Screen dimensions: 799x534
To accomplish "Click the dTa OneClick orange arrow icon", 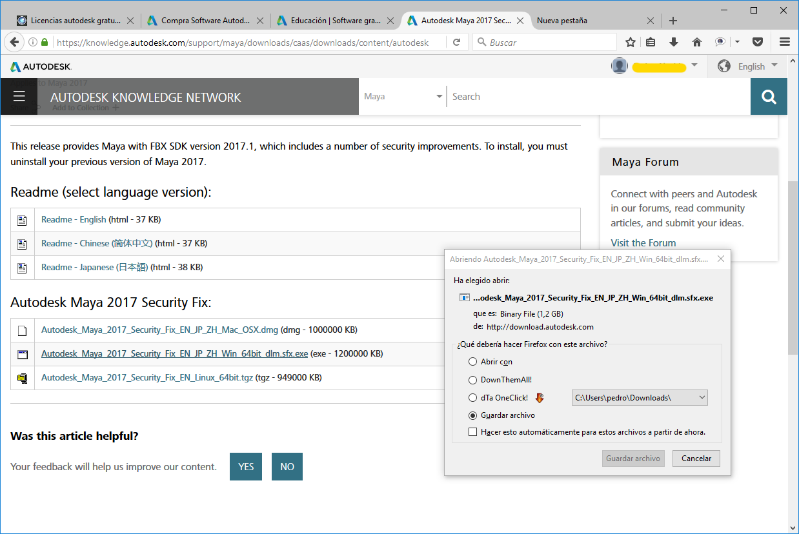I will click(x=540, y=398).
